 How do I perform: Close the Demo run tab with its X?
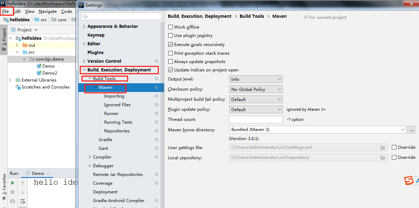pos(48,174)
